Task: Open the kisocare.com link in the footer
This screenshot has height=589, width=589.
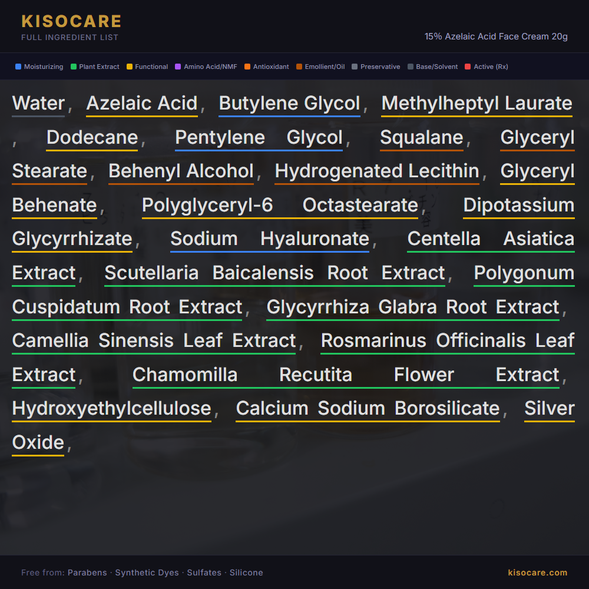Action: (537, 573)
